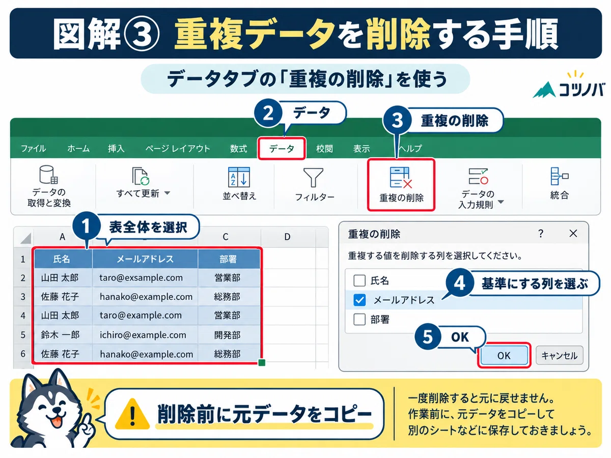Click the ? help icon in the dialog
Image resolution: width=611 pixels, height=458 pixels.
(541, 234)
